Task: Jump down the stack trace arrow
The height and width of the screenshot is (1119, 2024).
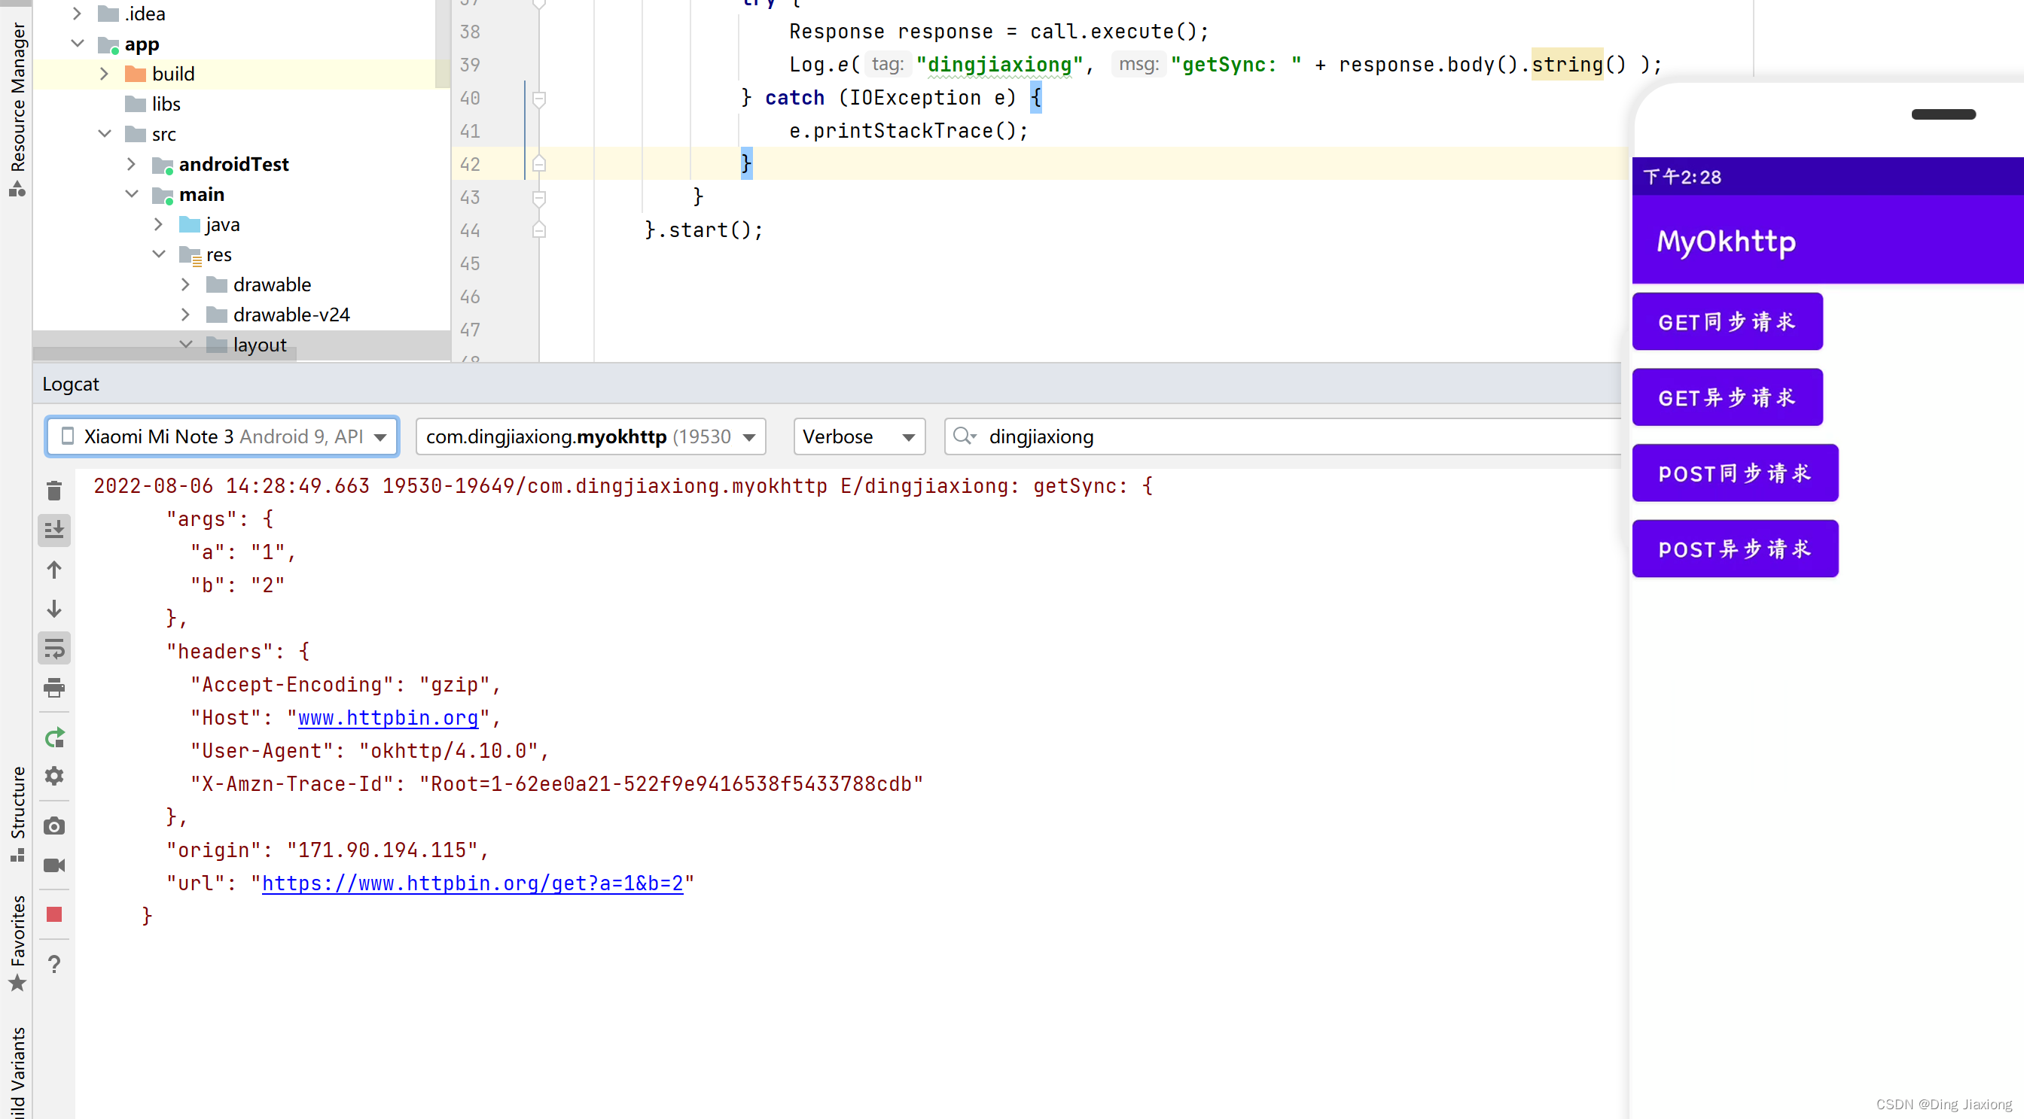Action: tap(54, 609)
